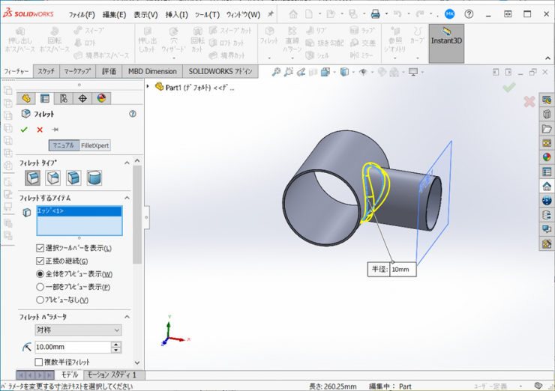
Task: Expand the Part1 feature tree arrow
Action: 148,86
